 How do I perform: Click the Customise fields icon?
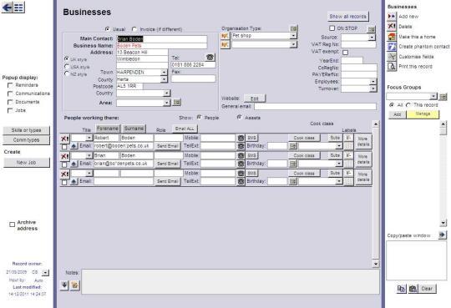[x=392, y=57]
